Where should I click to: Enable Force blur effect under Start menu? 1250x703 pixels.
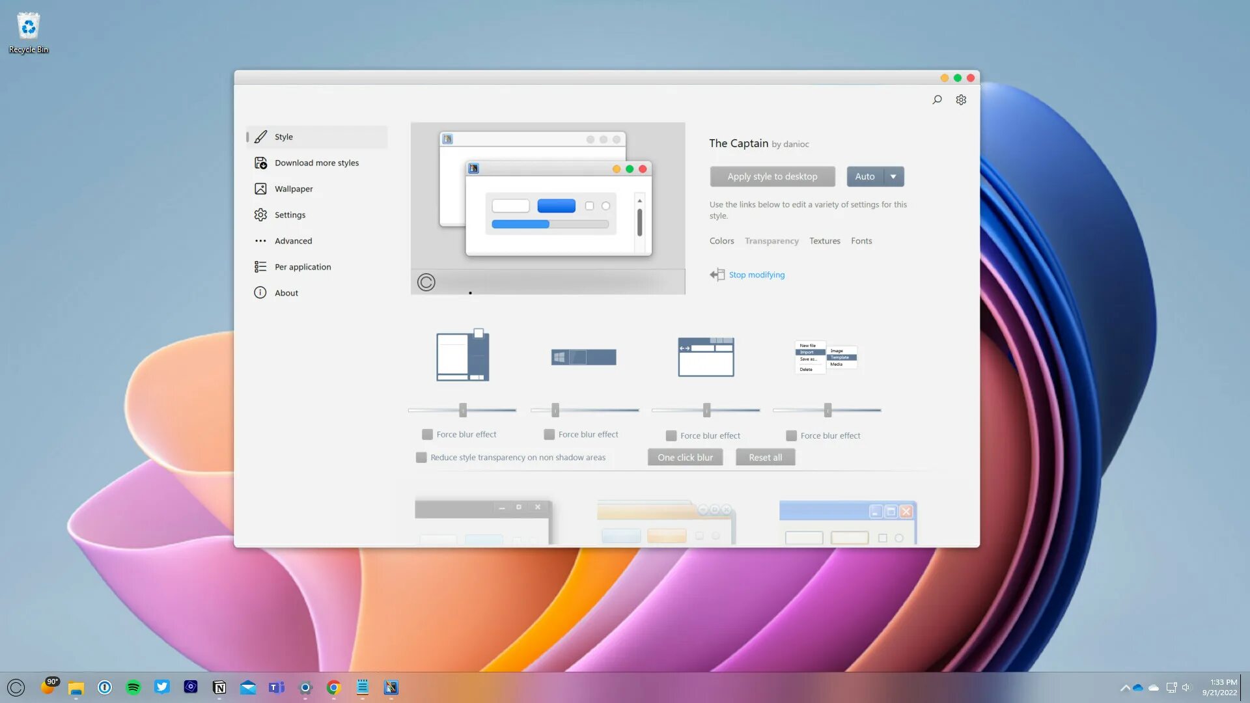pyautogui.click(x=428, y=434)
